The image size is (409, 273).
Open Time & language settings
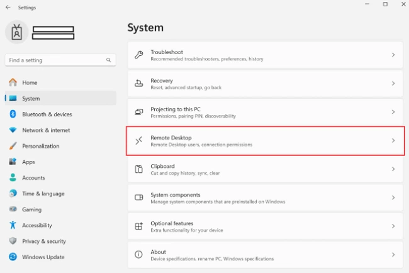coord(43,194)
